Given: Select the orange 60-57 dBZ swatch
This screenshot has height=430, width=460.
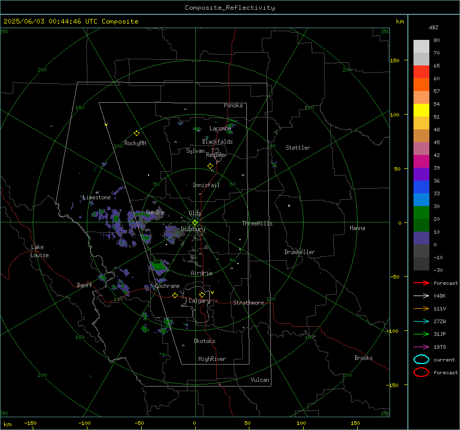Looking at the screenshot, I should [x=421, y=84].
